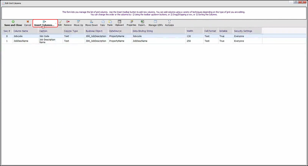Click the Paste toolbar icon
The image size is (308, 166).
110,23
